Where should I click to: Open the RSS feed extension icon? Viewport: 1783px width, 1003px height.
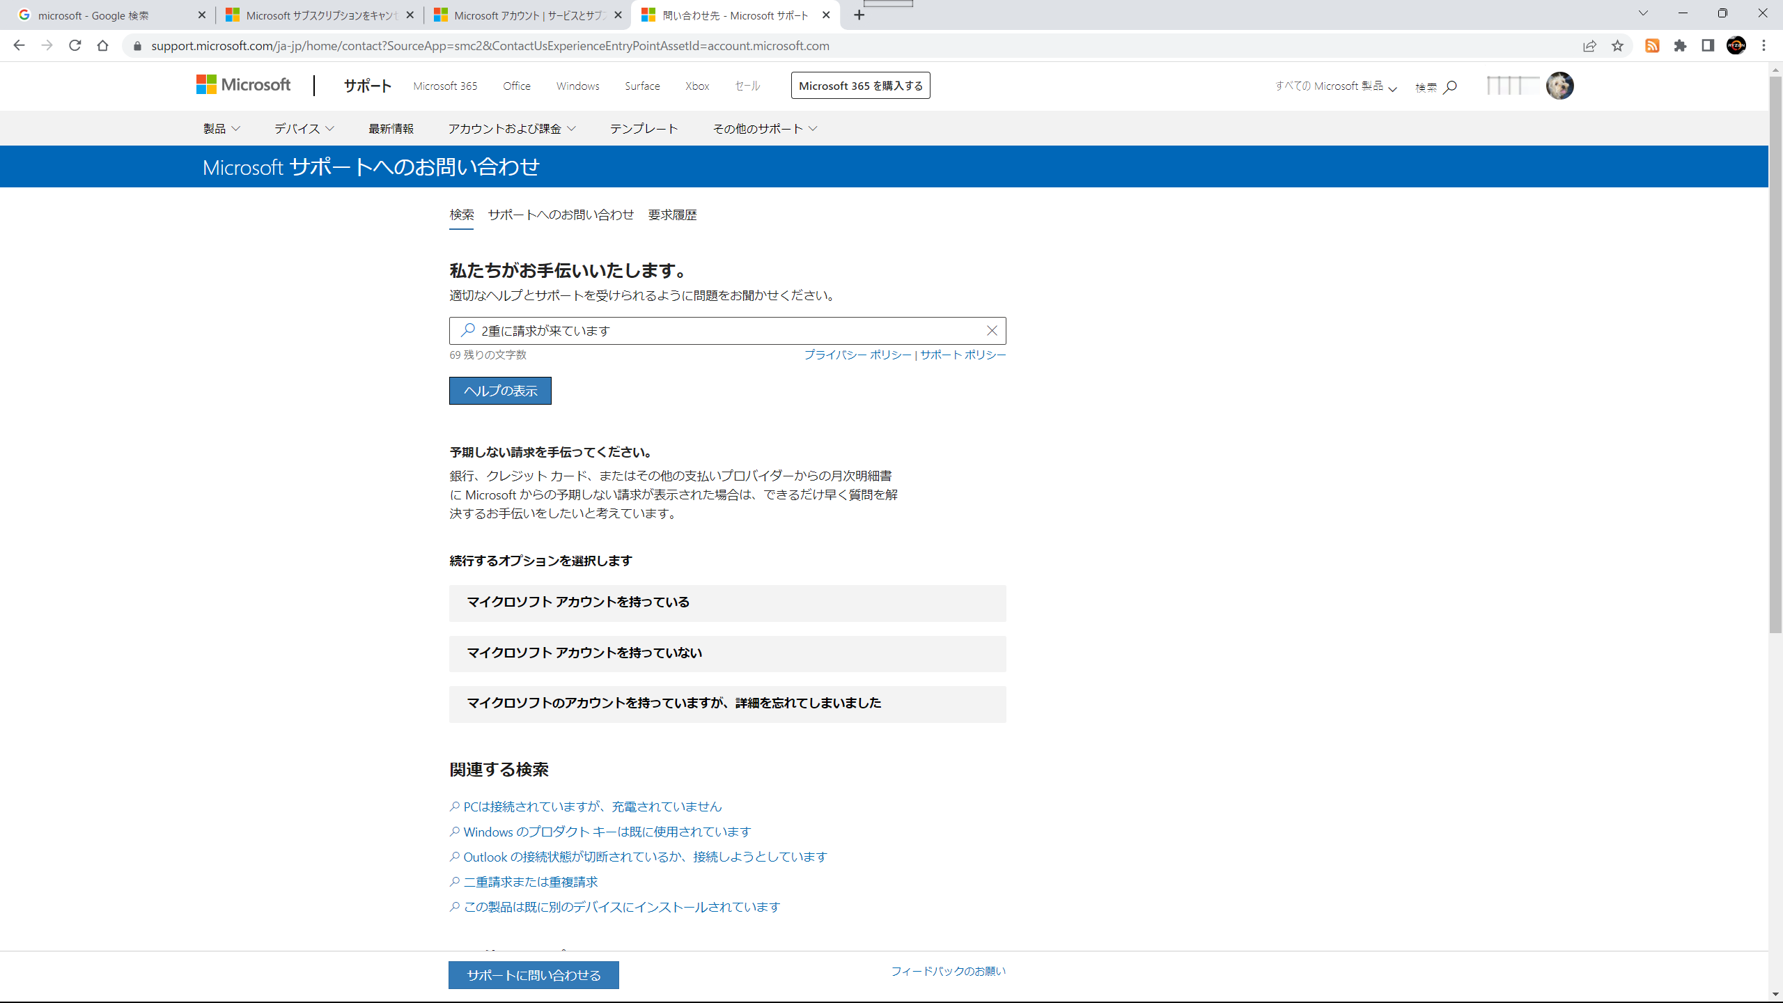click(x=1652, y=46)
